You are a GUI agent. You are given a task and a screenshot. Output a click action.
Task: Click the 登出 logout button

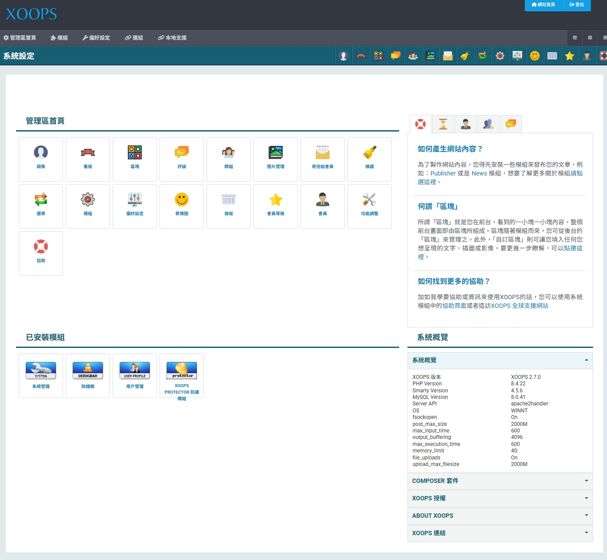coord(577,5)
